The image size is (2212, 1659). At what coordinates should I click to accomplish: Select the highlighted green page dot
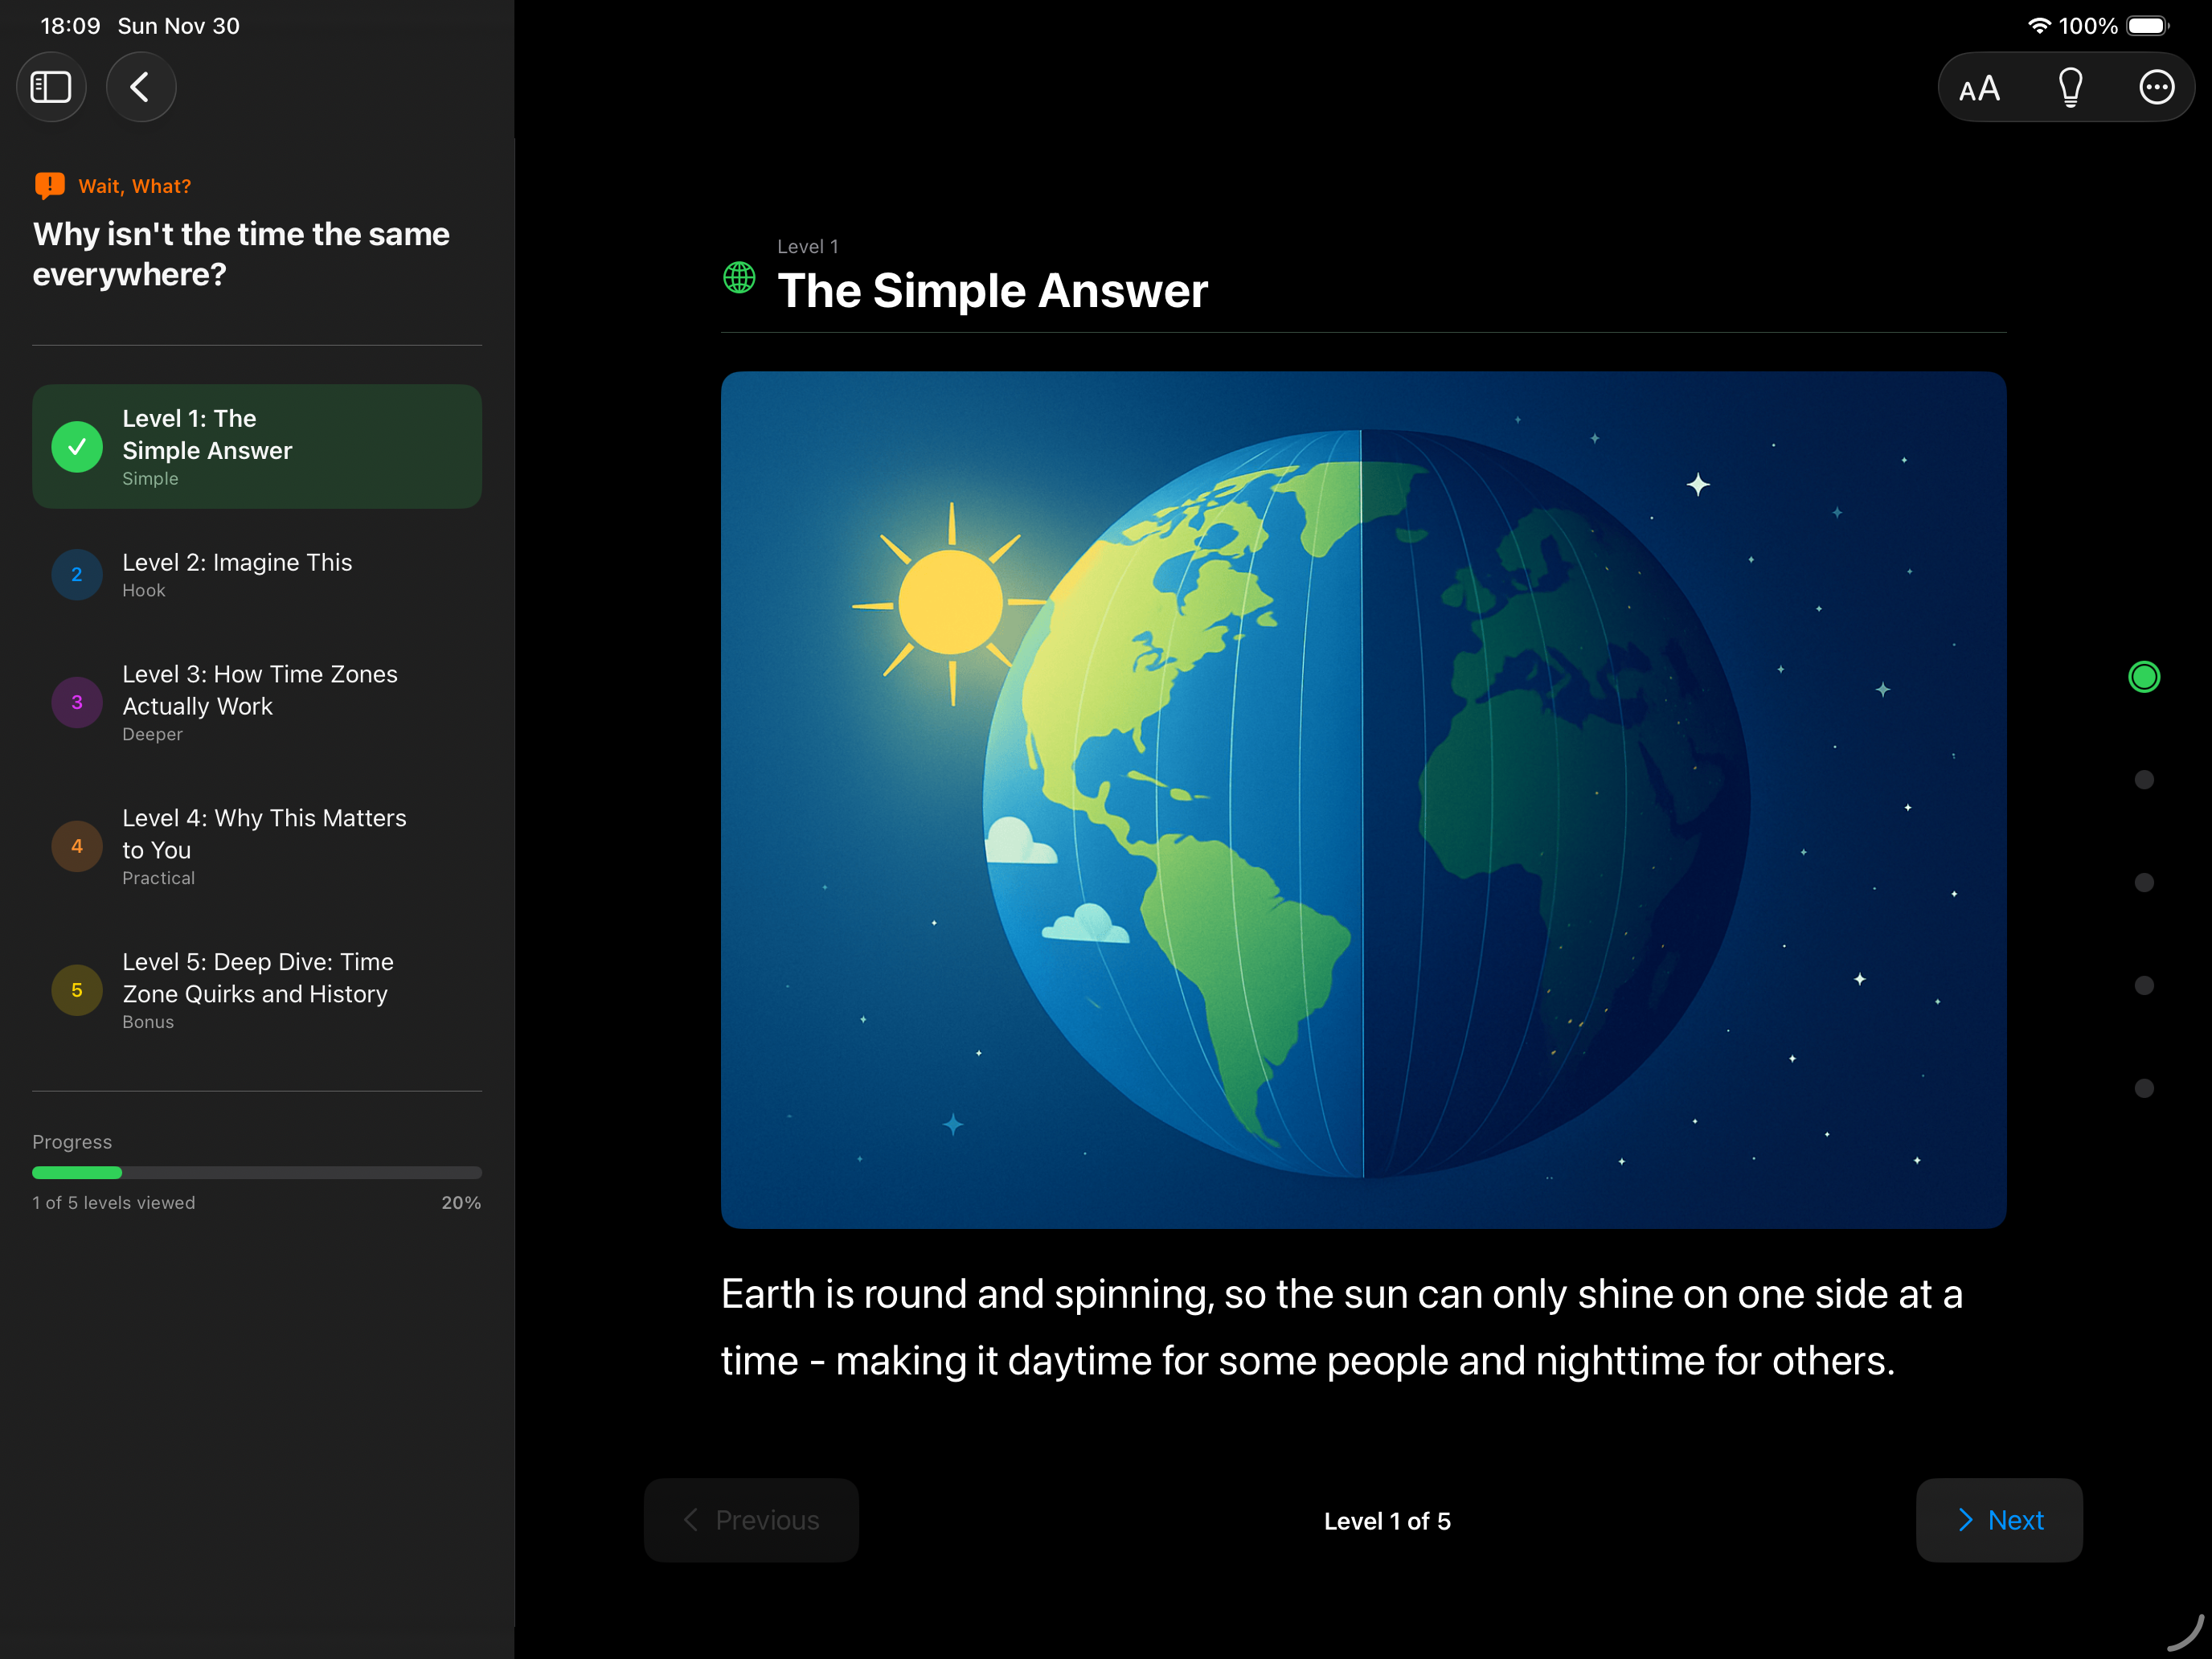pos(2144,676)
